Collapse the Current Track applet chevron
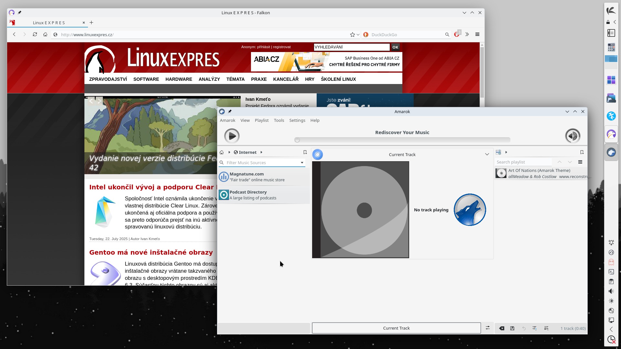 pos(487,154)
